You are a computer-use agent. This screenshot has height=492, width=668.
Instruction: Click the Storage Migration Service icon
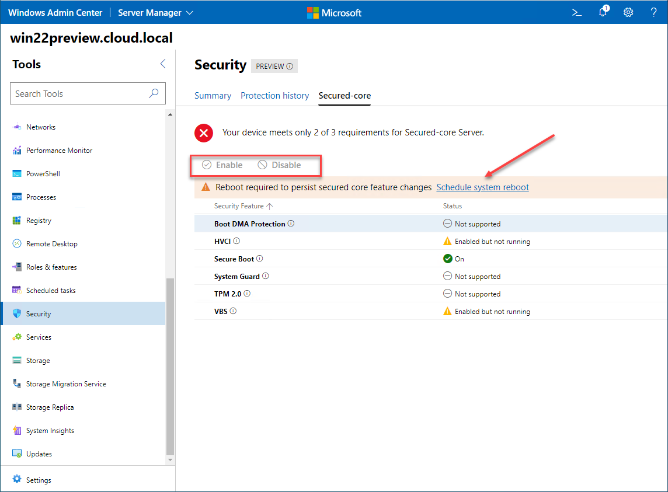coord(16,383)
